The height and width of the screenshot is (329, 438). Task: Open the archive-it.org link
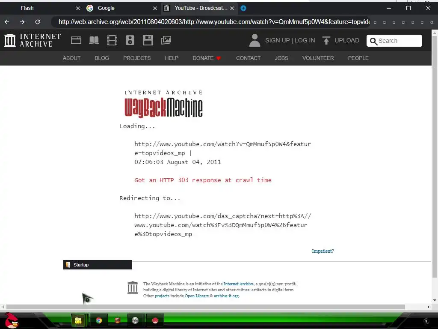[226, 296]
